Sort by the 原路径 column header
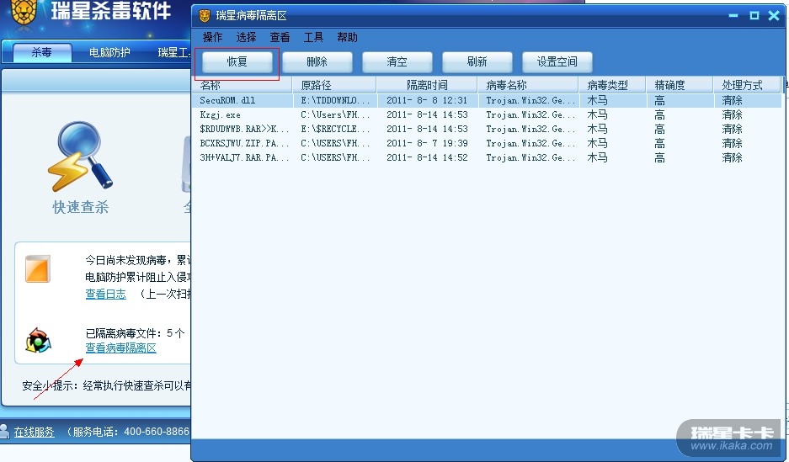The height and width of the screenshot is (462, 789). [334, 85]
